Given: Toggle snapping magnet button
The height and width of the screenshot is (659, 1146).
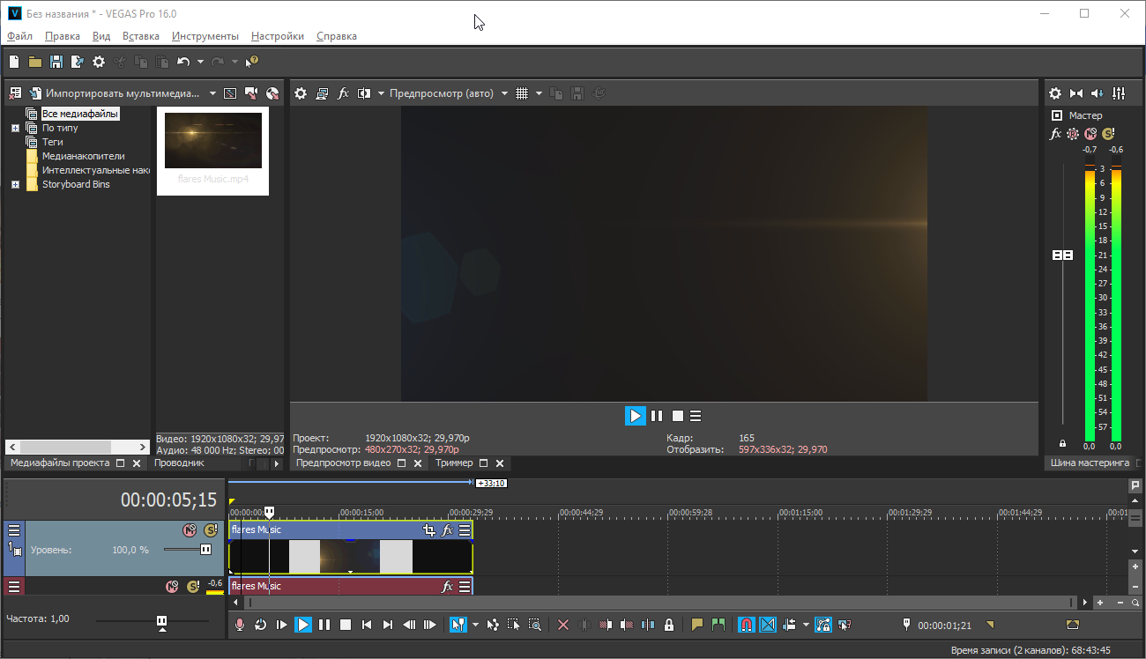Looking at the screenshot, I should pos(746,625).
